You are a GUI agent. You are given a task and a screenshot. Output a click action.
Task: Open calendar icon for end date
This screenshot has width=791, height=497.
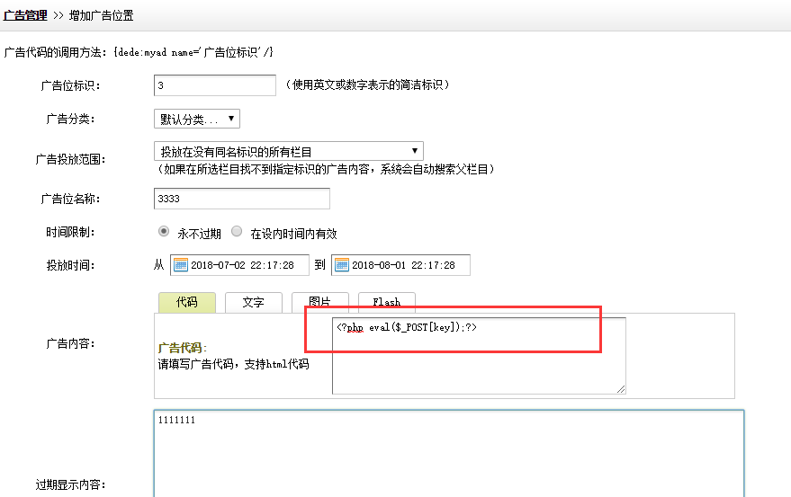pos(342,265)
